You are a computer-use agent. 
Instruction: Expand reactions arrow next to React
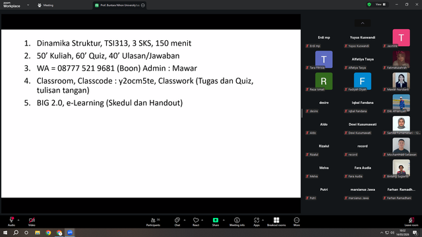[202, 220]
